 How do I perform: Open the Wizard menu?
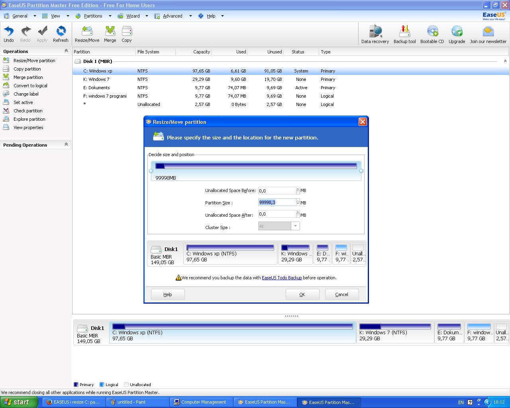[133, 16]
